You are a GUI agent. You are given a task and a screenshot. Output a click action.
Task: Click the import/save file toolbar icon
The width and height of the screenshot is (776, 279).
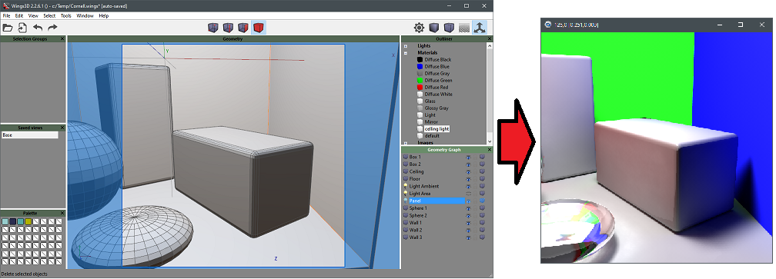click(22, 28)
